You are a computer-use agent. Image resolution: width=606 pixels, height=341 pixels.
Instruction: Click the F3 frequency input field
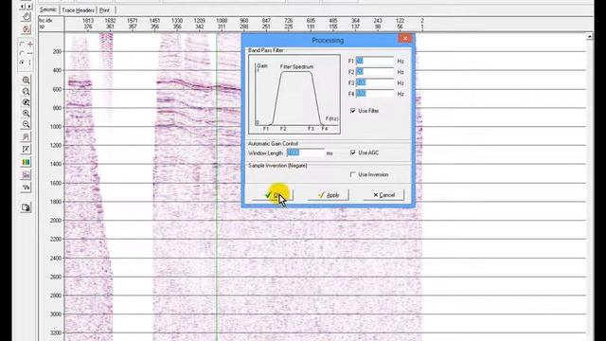tap(375, 82)
